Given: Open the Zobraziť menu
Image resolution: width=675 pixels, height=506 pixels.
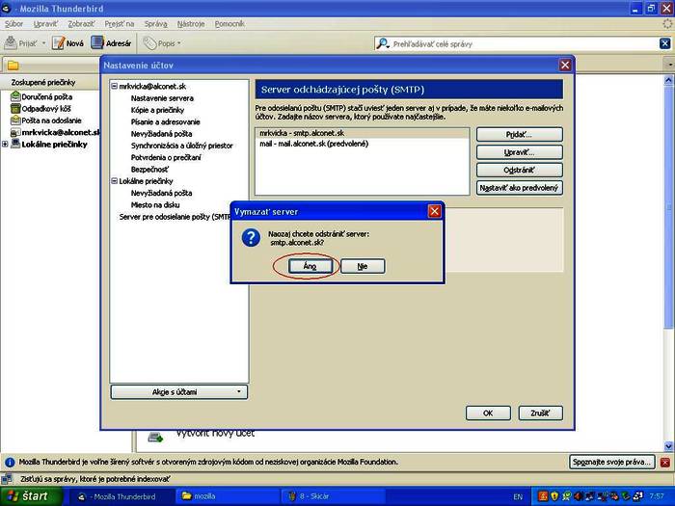Looking at the screenshot, I should tap(81, 24).
